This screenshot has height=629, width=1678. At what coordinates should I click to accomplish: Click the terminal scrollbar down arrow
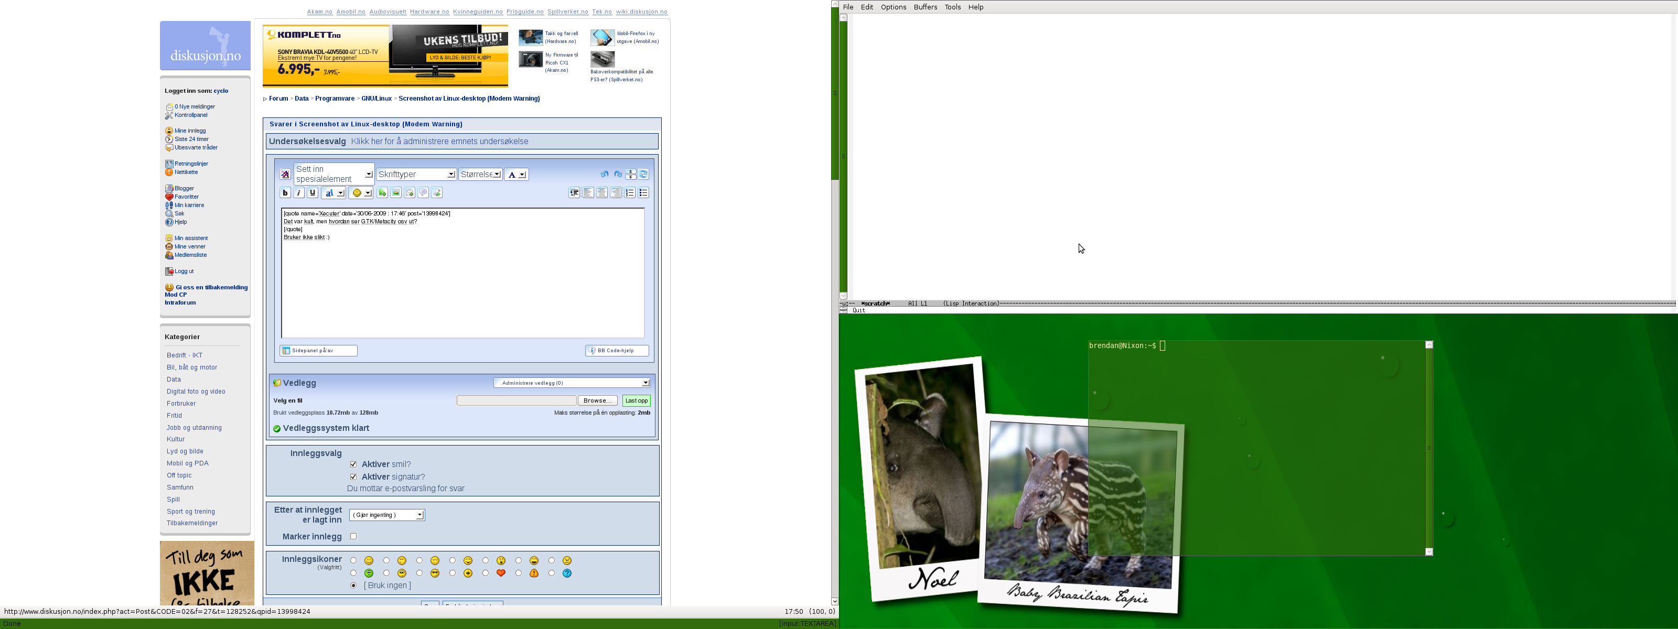[x=1429, y=551]
